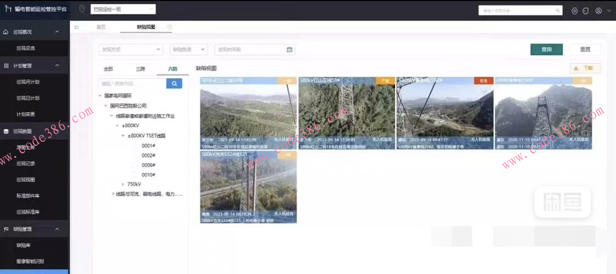Click the magnifier in the top search box
Viewport: 616px width, 274px height.
(x=557, y=10)
